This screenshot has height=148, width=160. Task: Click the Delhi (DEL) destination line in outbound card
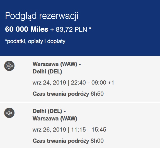47,71
